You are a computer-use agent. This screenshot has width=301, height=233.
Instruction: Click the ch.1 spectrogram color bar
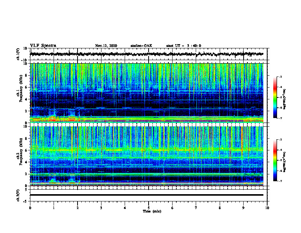click(x=275, y=97)
